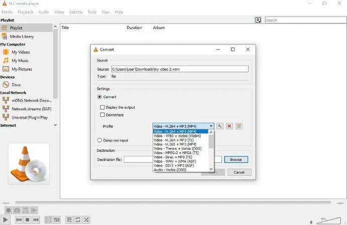
Task: Click the record button
Action: (9, 210)
